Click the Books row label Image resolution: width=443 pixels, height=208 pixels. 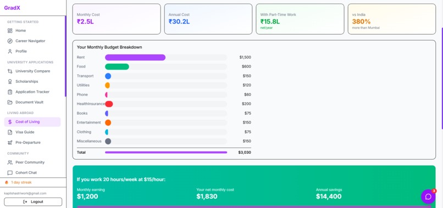click(x=82, y=113)
